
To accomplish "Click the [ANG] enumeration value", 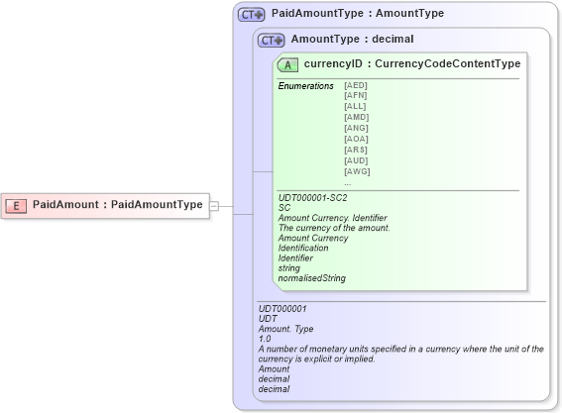I will pos(356,128).
